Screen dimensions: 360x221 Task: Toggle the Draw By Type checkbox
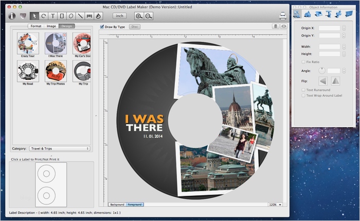[x=102, y=26]
